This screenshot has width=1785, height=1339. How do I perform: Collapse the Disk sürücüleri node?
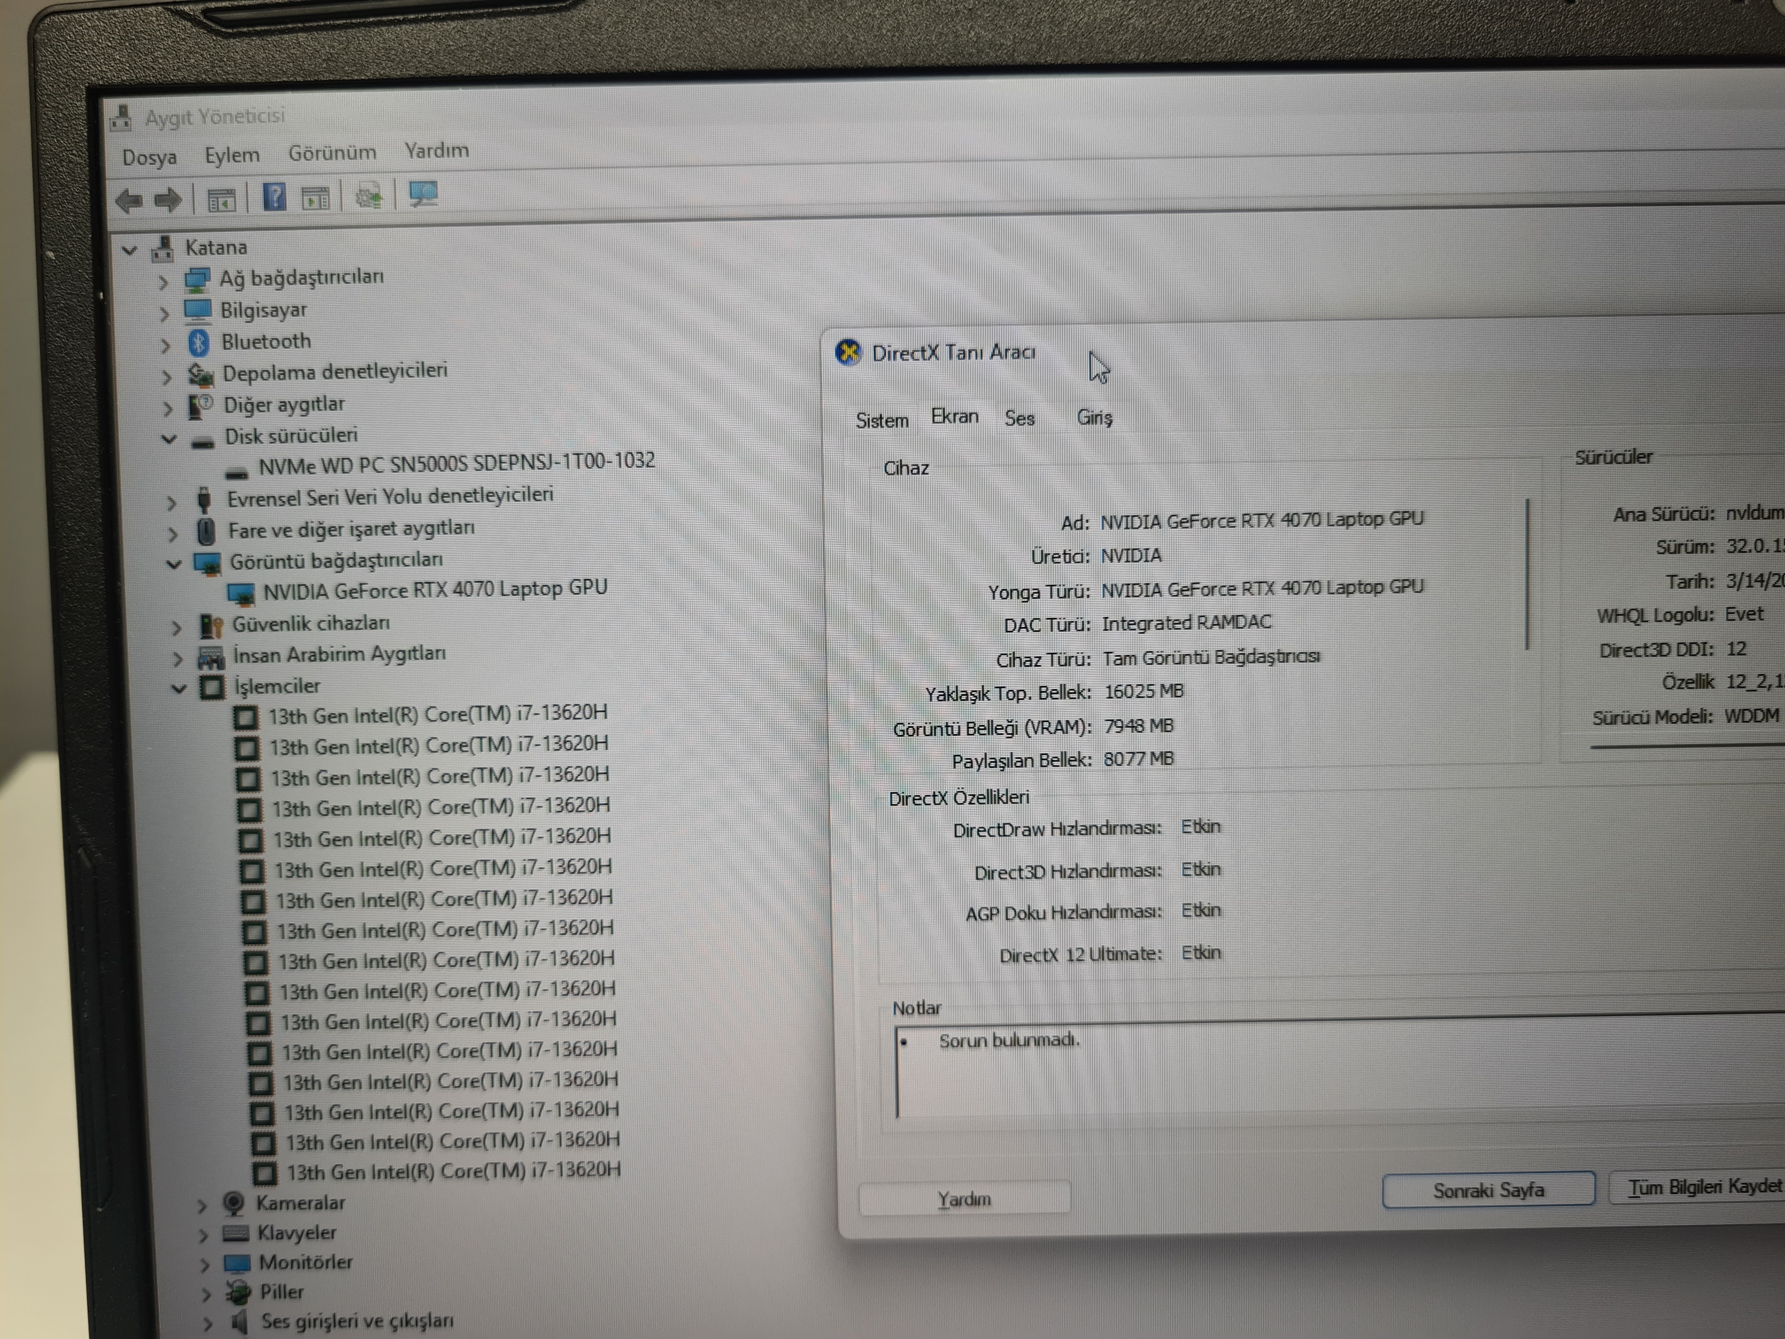[x=169, y=439]
